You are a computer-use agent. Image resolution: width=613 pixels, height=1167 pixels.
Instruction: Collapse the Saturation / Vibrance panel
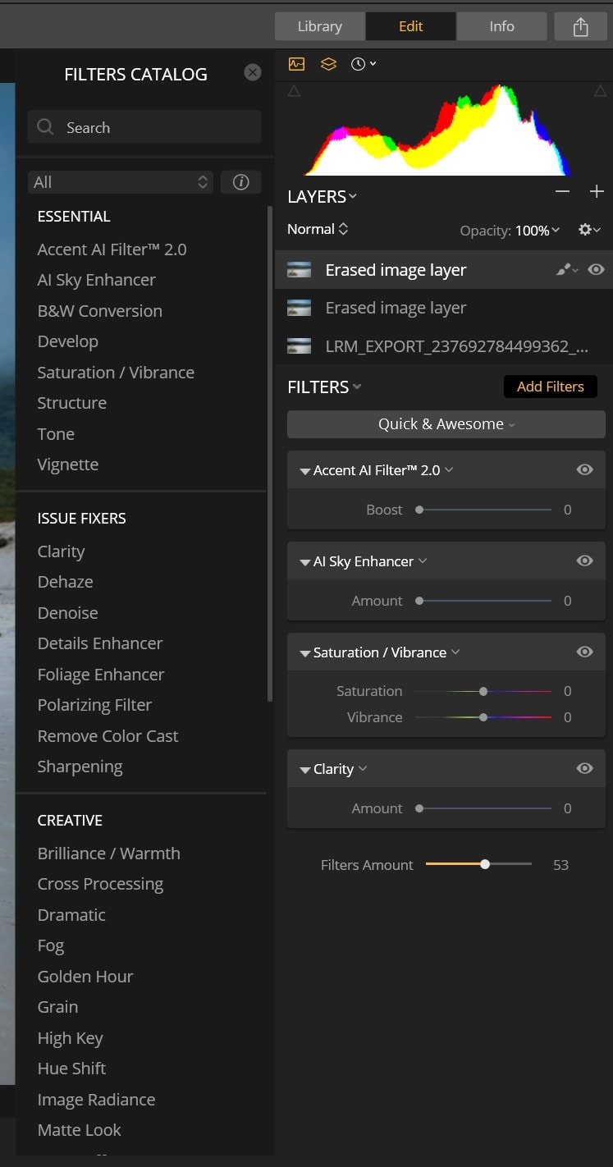pos(305,653)
